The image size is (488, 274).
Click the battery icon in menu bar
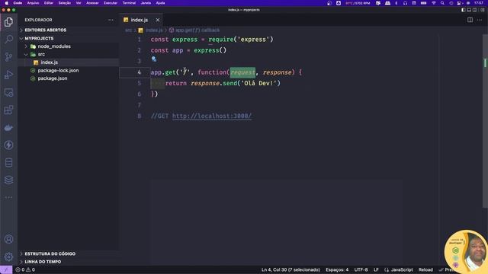point(424,3)
